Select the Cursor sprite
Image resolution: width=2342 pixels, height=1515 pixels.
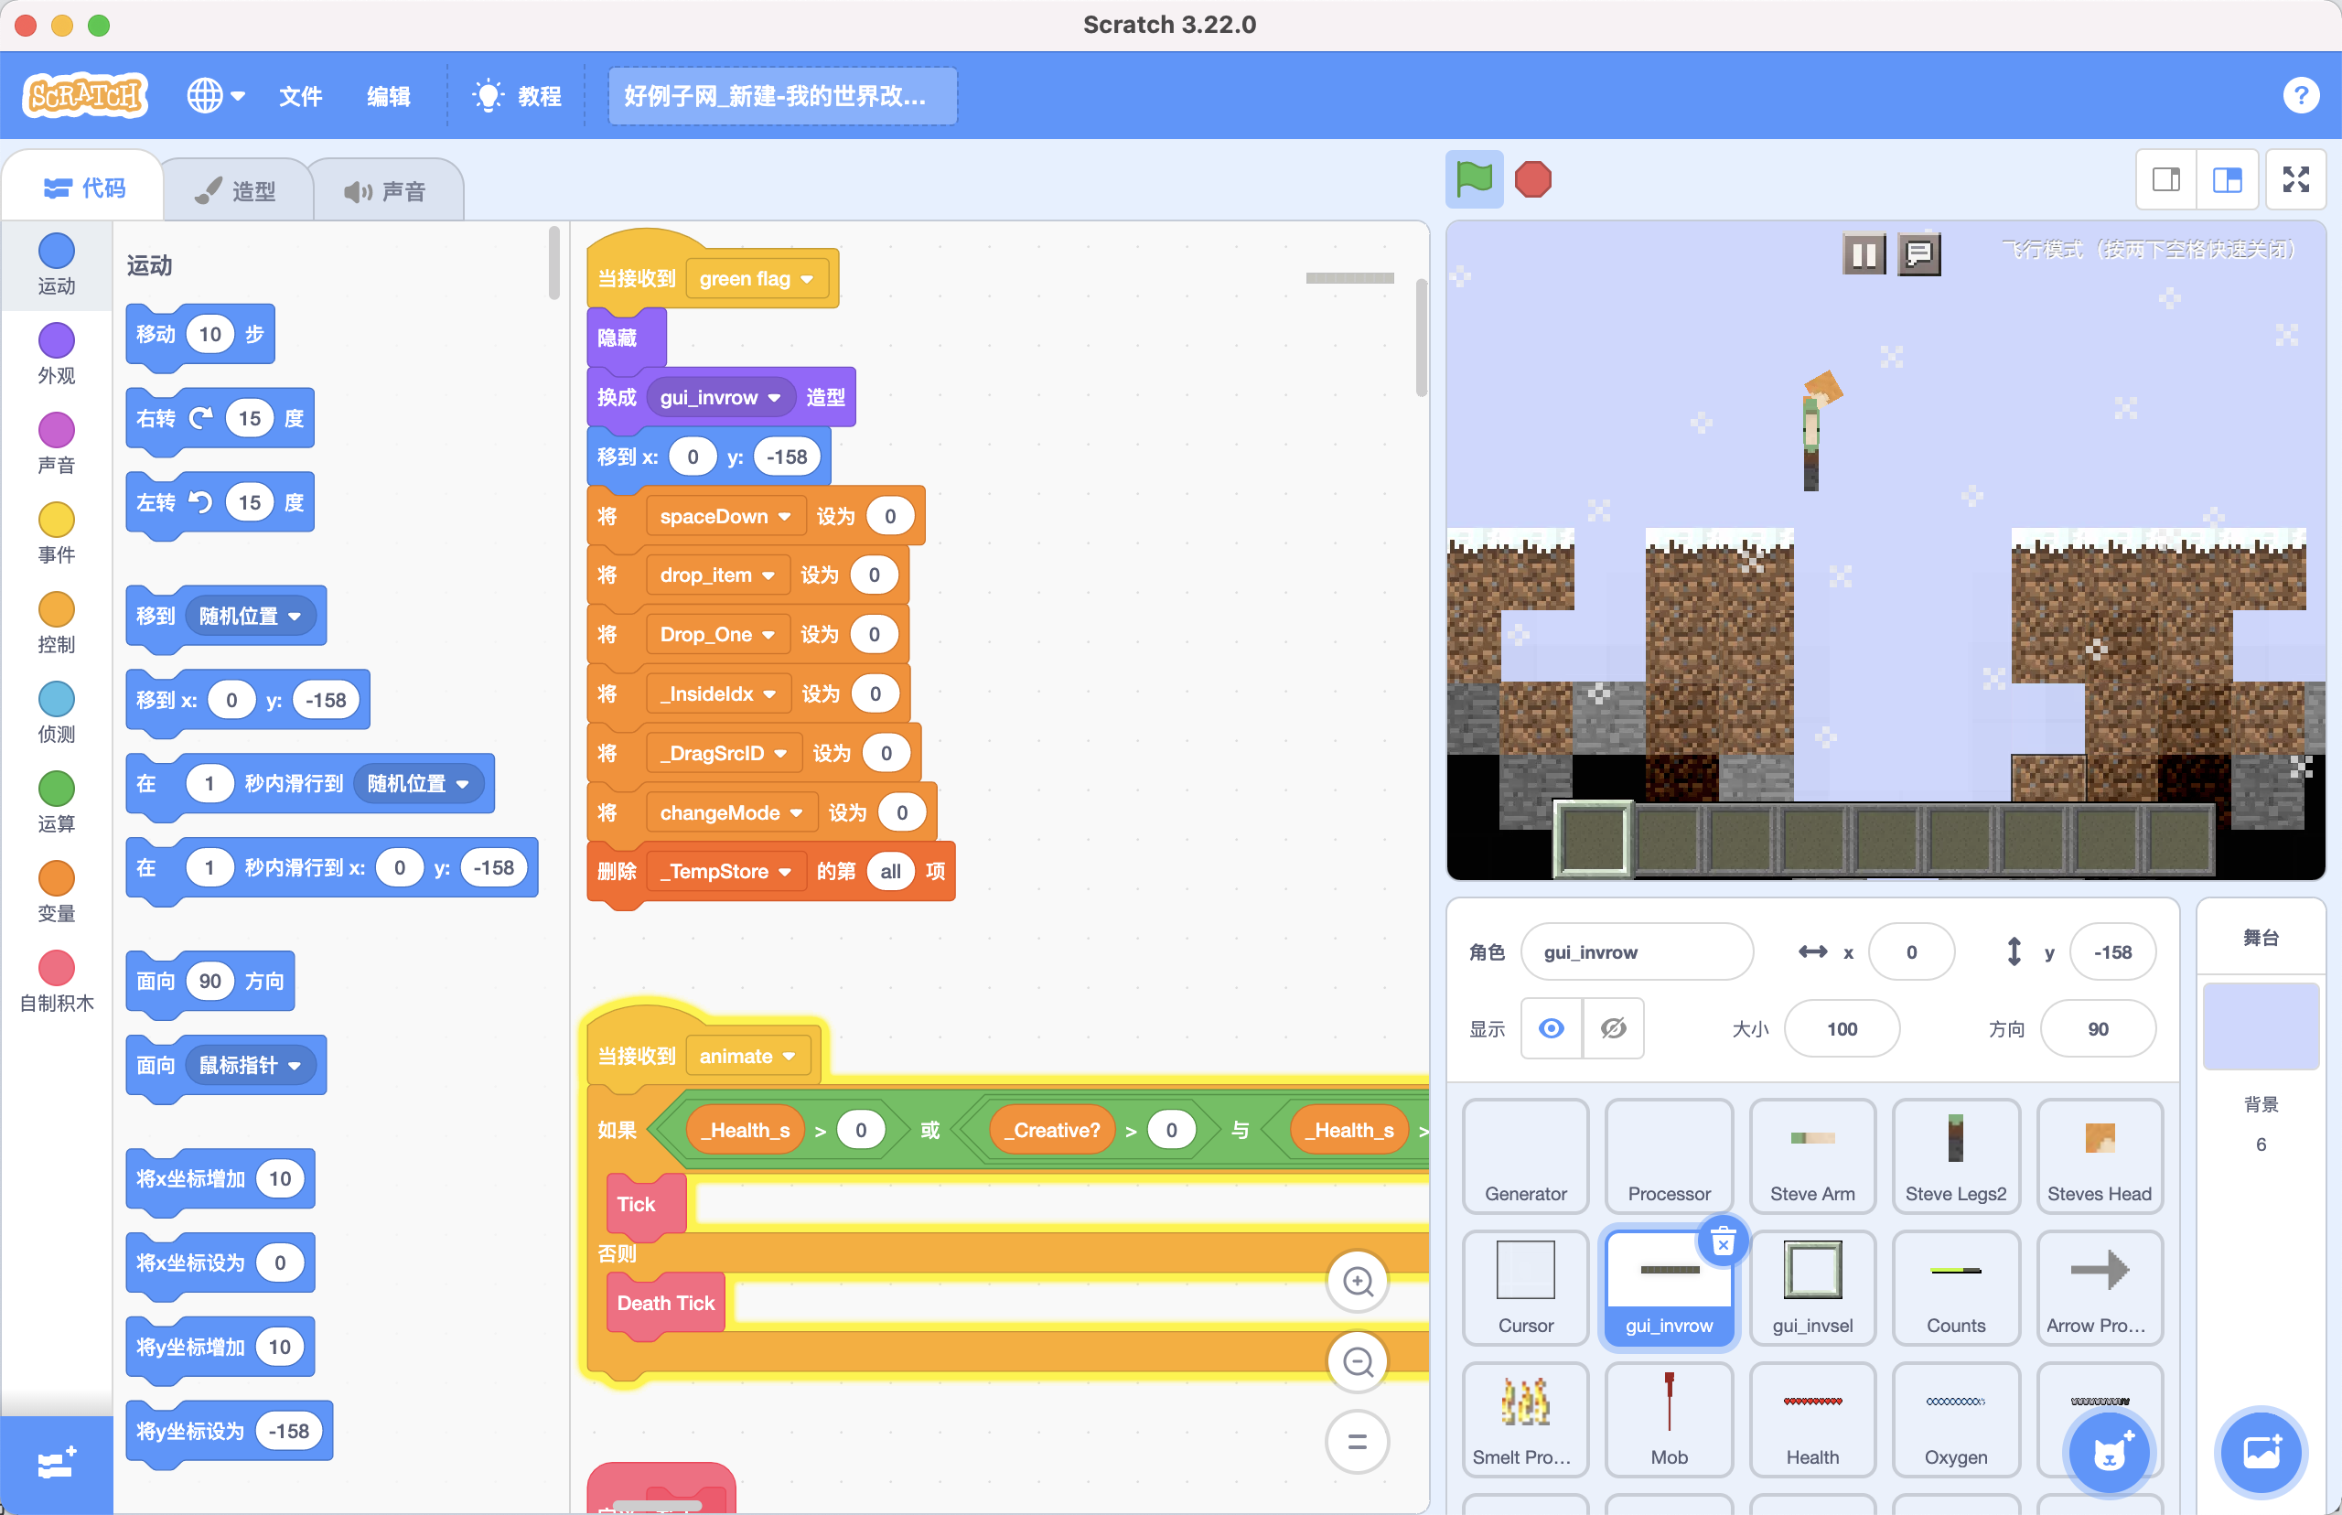pos(1526,1287)
